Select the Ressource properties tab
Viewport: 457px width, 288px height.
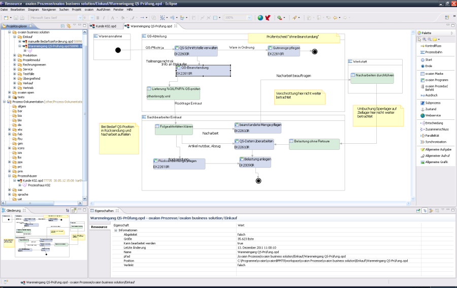(99, 227)
